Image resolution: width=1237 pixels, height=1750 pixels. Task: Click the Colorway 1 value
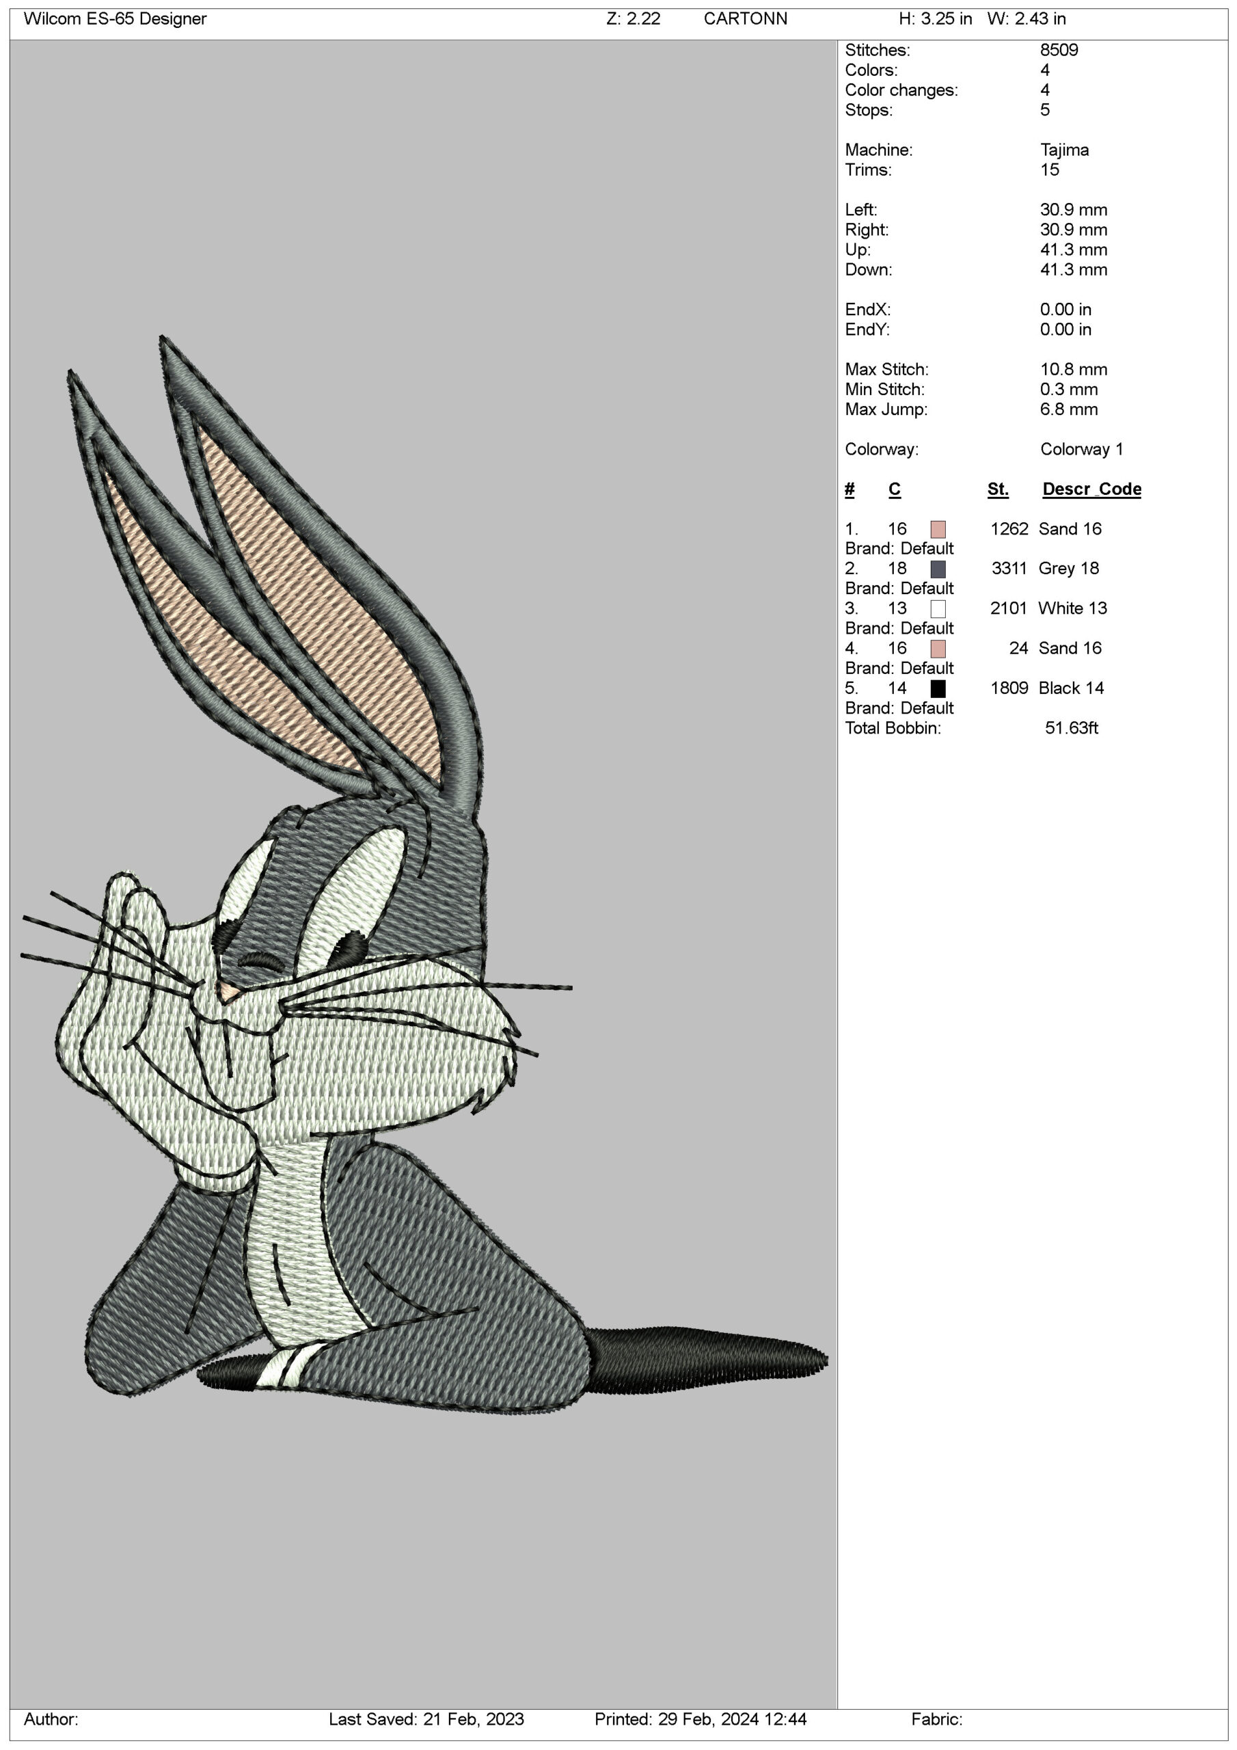1080,450
